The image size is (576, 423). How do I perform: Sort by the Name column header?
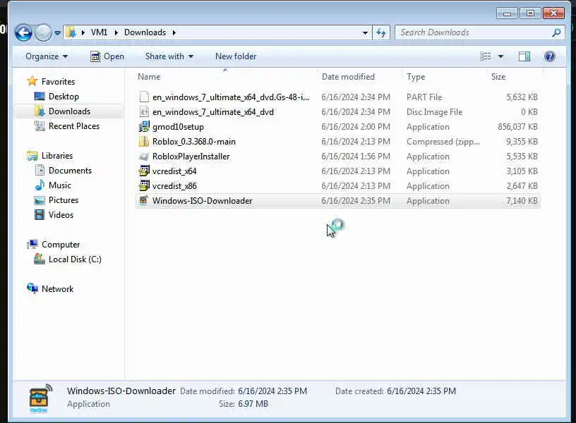[149, 77]
